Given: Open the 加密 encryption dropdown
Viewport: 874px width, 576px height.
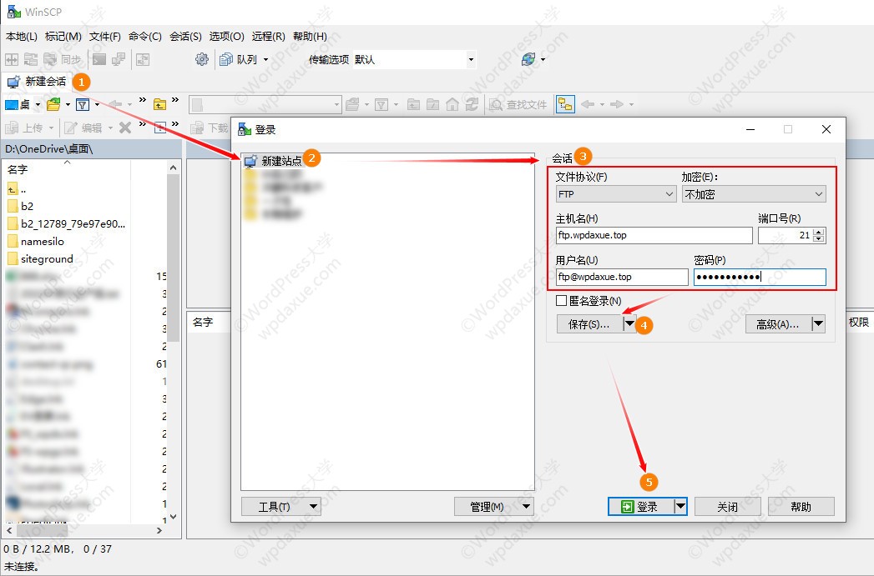Looking at the screenshot, I should pyautogui.click(x=754, y=193).
